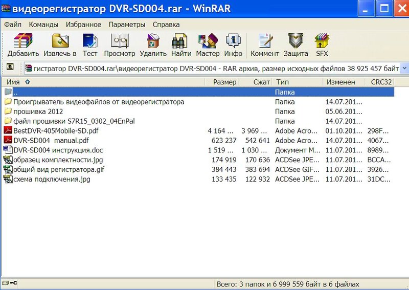Screen dimensions: 409x290
Task: Click size value 623 237
Action: point(224,141)
